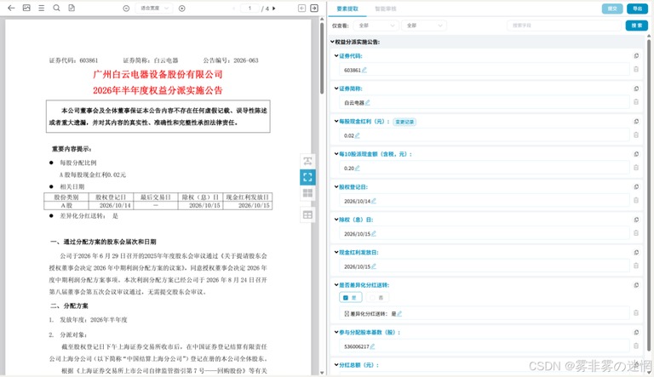Image resolution: width=654 pixels, height=377 pixels.
Task: Click the 2026/10/15 value under 除权（息）日
Action: click(357, 234)
